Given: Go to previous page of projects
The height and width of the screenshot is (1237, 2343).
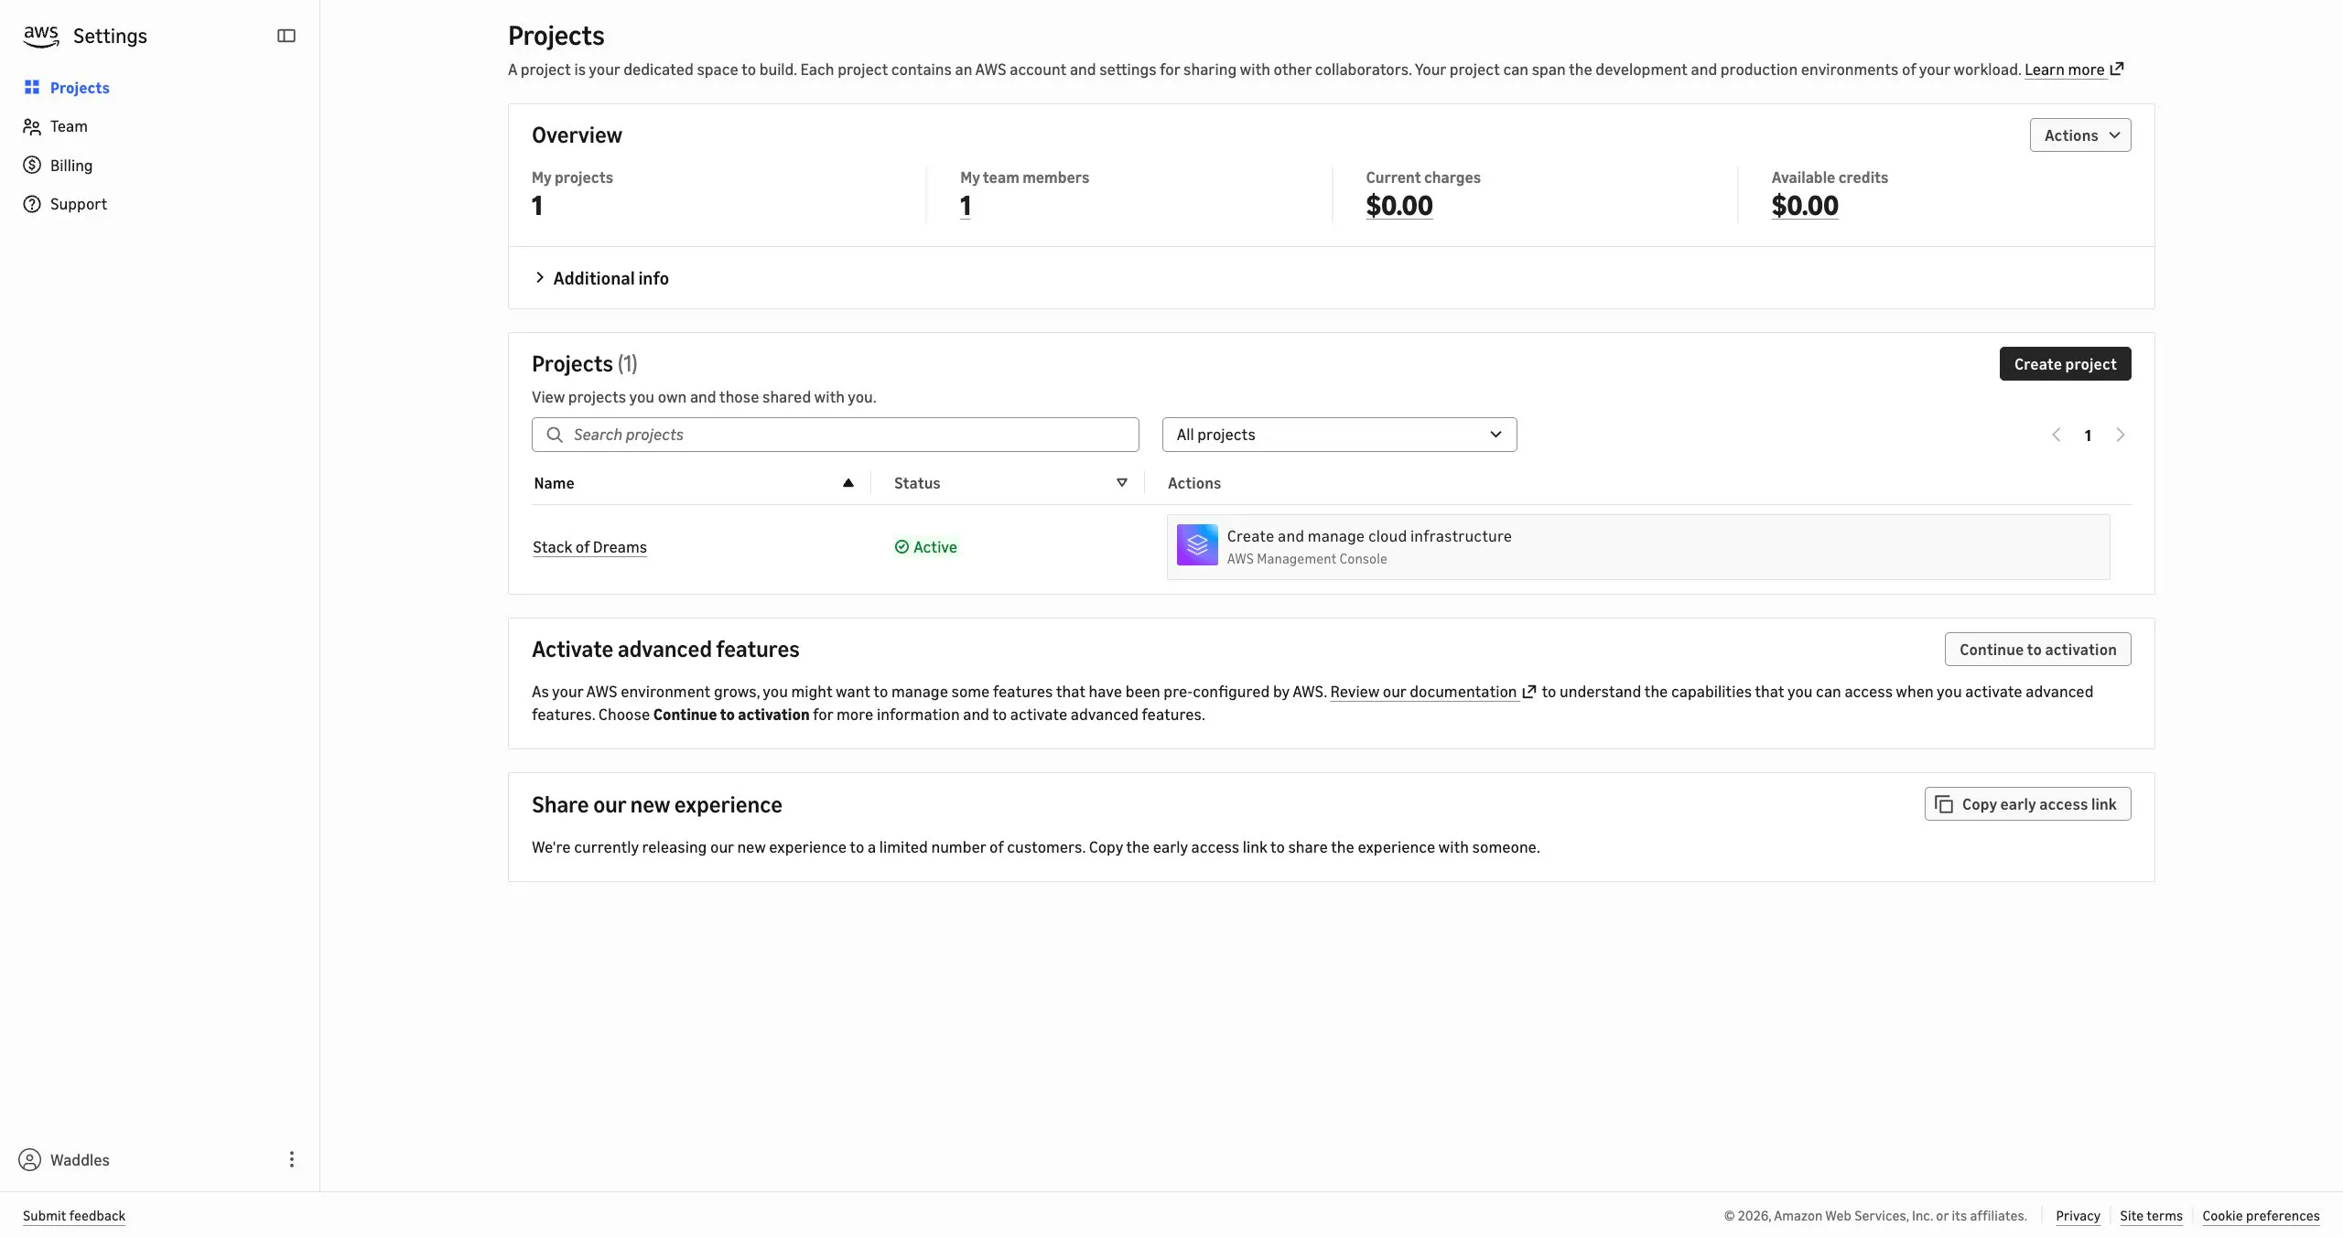Looking at the screenshot, I should (x=2057, y=436).
